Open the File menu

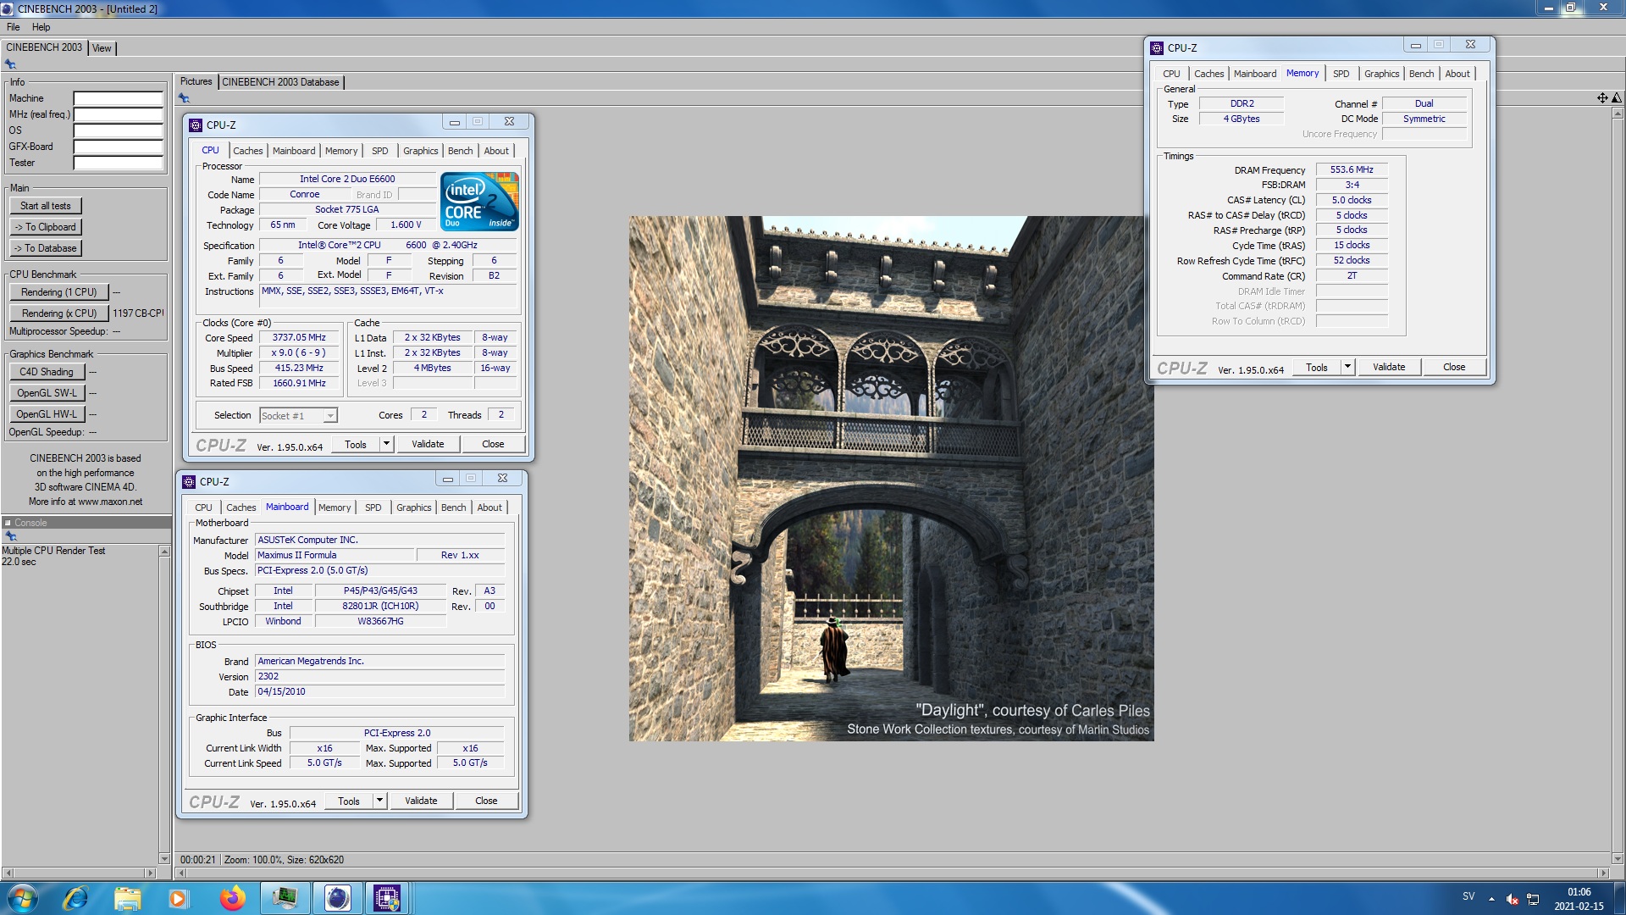click(x=14, y=27)
